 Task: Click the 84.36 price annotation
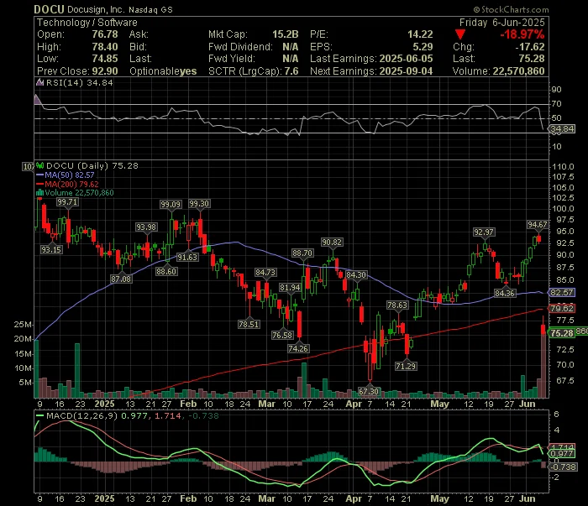click(x=505, y=293)
